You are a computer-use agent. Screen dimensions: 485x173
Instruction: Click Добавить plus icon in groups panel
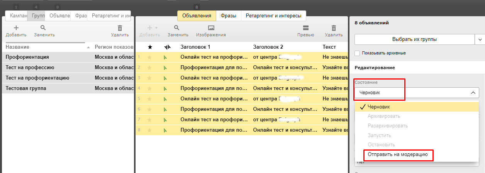(16, 28)
